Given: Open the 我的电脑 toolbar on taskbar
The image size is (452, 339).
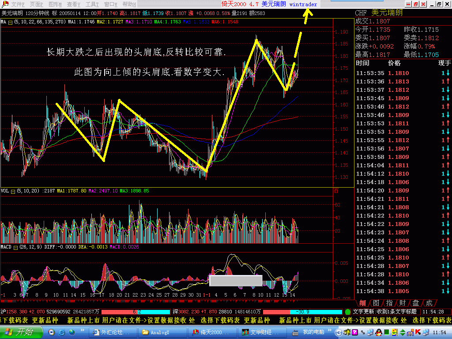Looking at the screenshot, I should click(x=314, y=332).
